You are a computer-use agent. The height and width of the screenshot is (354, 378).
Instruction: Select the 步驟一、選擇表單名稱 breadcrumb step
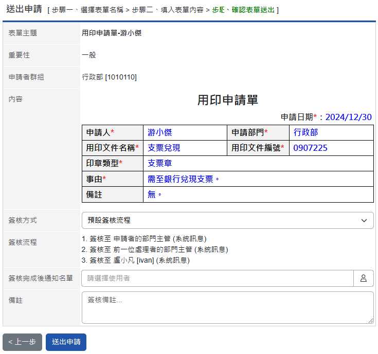point(87,10)
